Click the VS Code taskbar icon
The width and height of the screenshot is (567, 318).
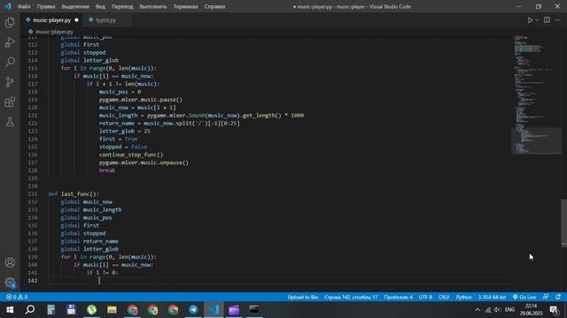pos(214,310)
